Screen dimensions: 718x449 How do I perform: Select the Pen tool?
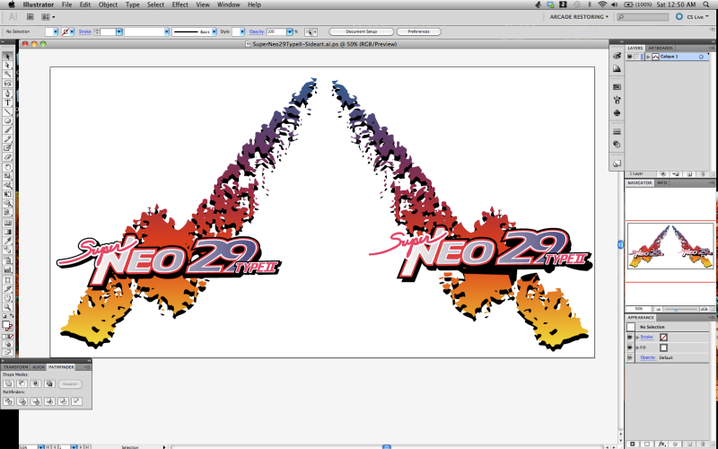(x=7, y=93)
